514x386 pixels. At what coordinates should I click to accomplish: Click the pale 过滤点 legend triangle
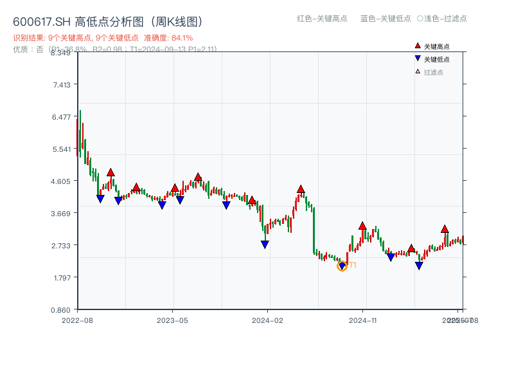418,71
